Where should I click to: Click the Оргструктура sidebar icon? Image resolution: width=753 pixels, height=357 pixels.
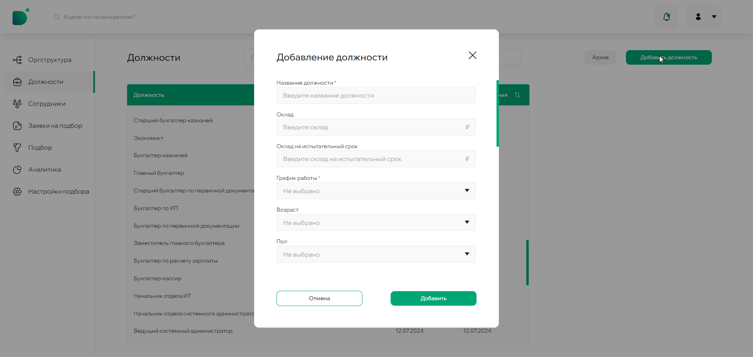(17, 60)
